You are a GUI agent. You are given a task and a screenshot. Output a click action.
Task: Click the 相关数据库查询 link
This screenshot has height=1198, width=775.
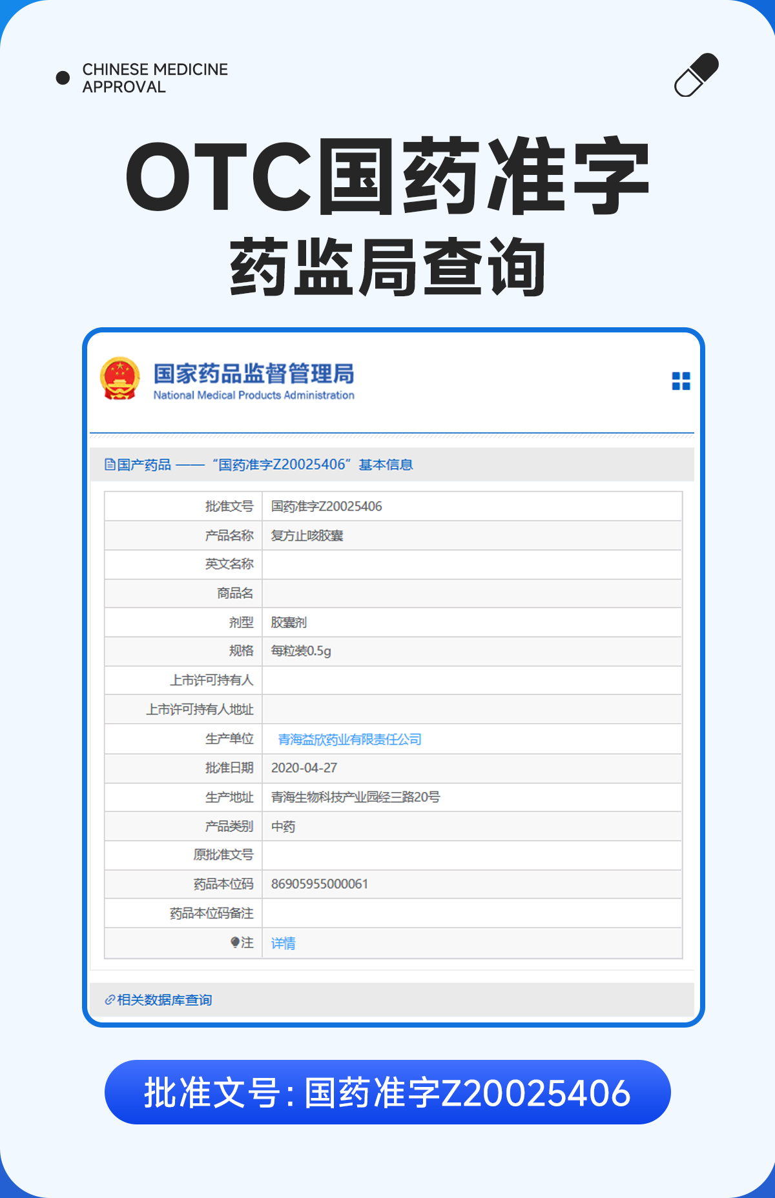[x=165, y=1000]
